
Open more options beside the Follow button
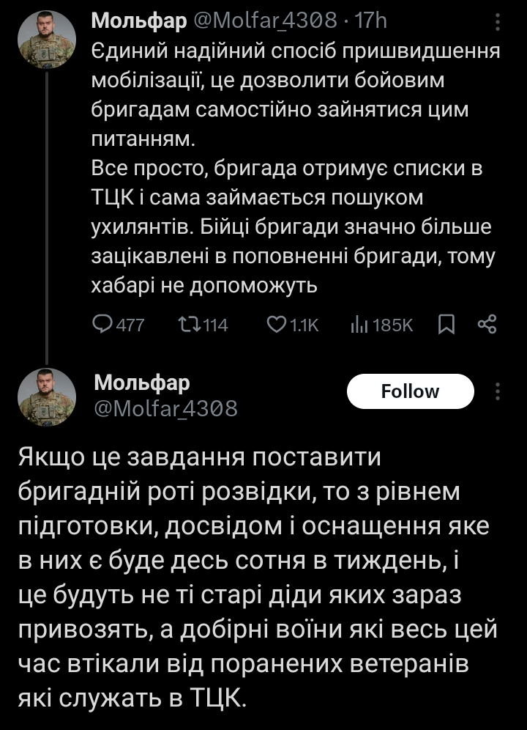coord(498,391)
